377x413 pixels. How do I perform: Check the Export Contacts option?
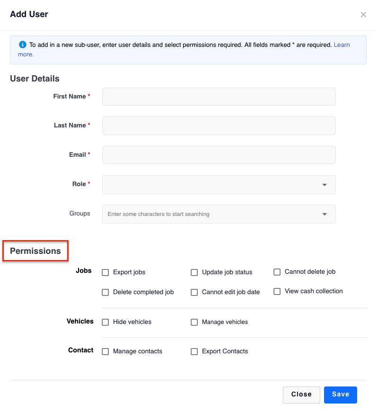pos(194,351)
